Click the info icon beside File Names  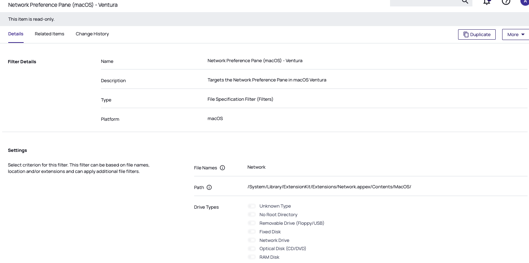pos(222,168)
